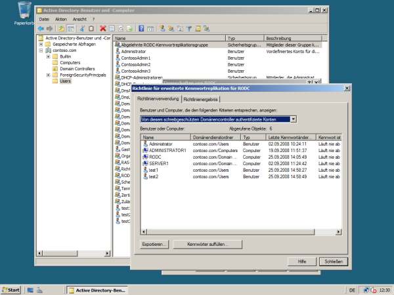
Task: Click the Create new user icon
Action: (162, 29)
